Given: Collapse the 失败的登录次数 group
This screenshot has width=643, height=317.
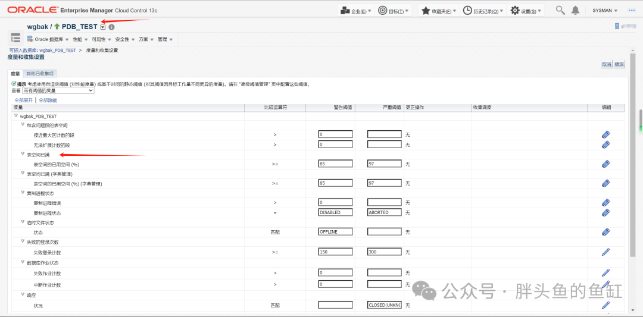Looking at the screenshot, I should [23, 242].
